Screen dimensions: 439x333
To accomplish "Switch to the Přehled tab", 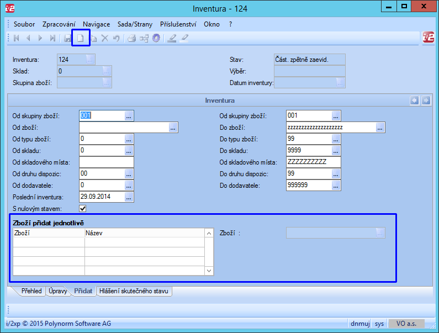I will [x=31, y=291].
